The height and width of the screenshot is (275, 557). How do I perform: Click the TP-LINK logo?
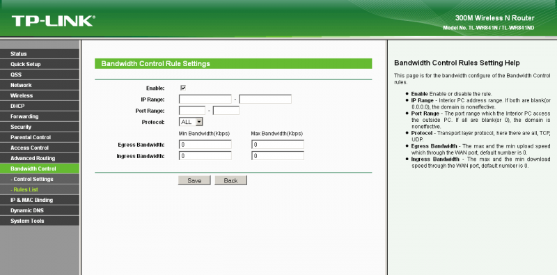[x=54, y=21]
